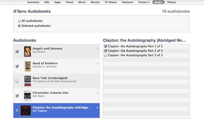Viewport: 204px width, 123px height.
Task: Click the Audiobooks section heading
Action: tap(24, 40)
